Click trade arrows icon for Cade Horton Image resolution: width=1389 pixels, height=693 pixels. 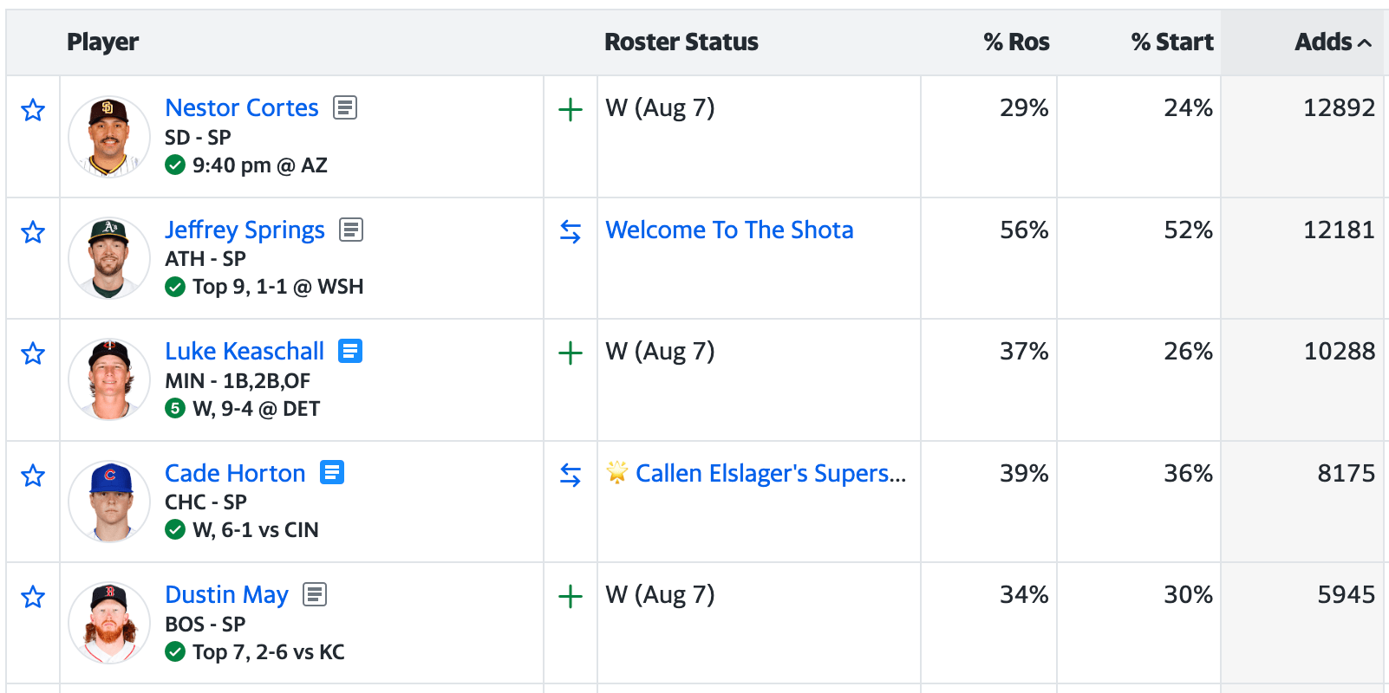click(x=571, y=475)
